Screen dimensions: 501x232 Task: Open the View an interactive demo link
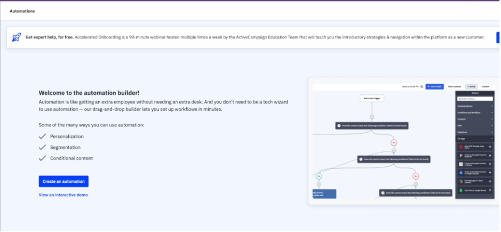[63, 195]
